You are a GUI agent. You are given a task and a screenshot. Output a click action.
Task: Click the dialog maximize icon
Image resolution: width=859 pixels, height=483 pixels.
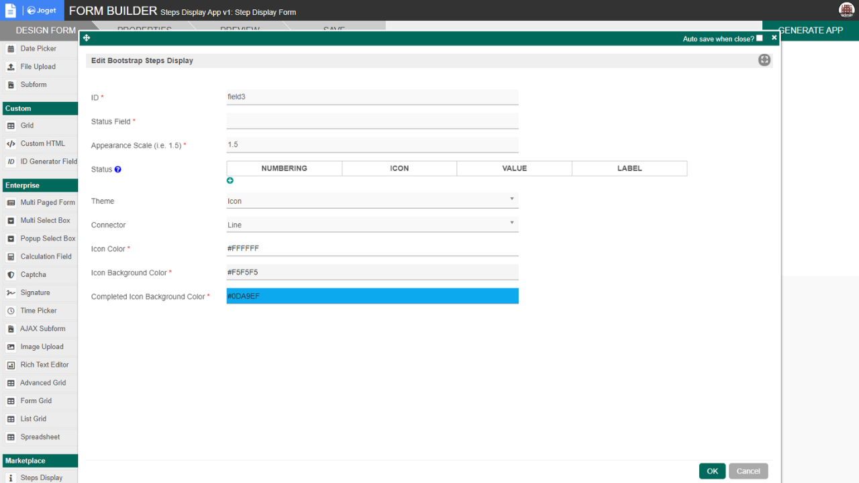764,60
